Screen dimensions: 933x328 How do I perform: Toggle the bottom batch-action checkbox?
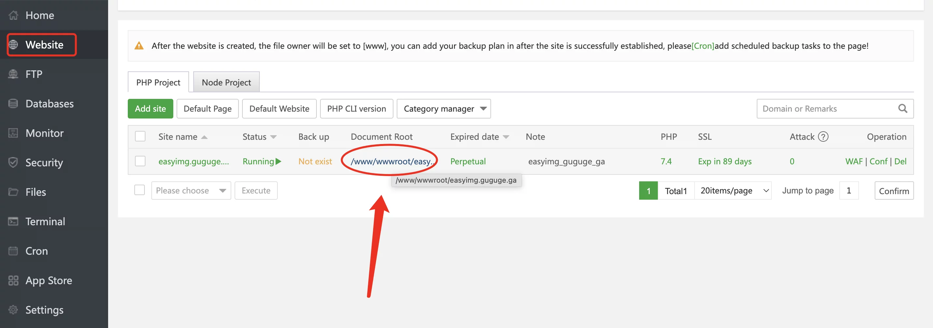140,190
